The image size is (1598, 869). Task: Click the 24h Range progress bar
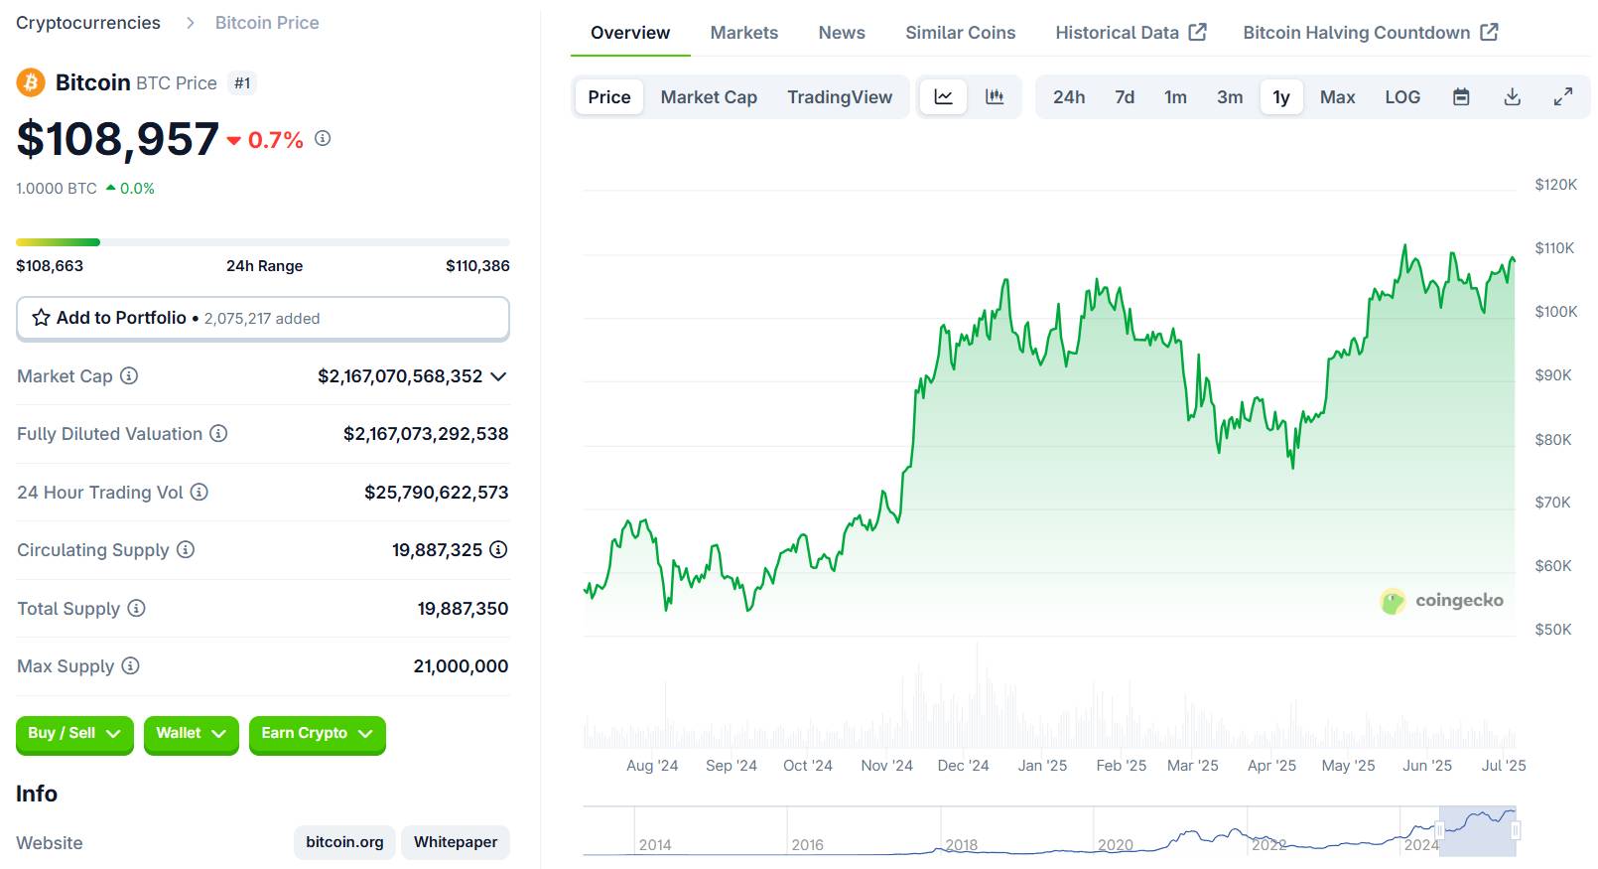click(x=263, y=242)
